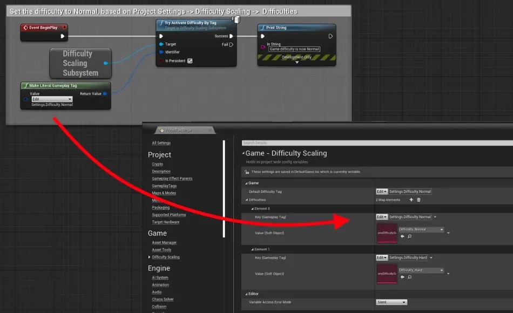Viewport: 513px width, 313px height.
Task: Click the Search Details field
Action: point(377,143)
